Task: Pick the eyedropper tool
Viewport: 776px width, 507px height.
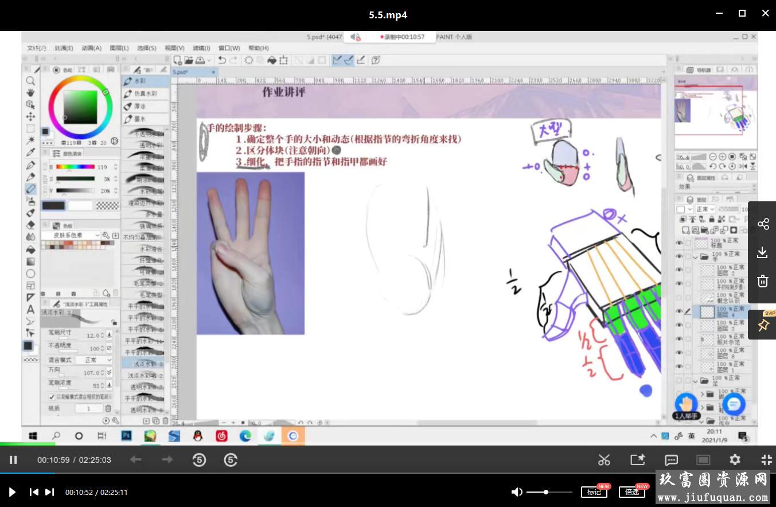Action: tap(30, 153)
